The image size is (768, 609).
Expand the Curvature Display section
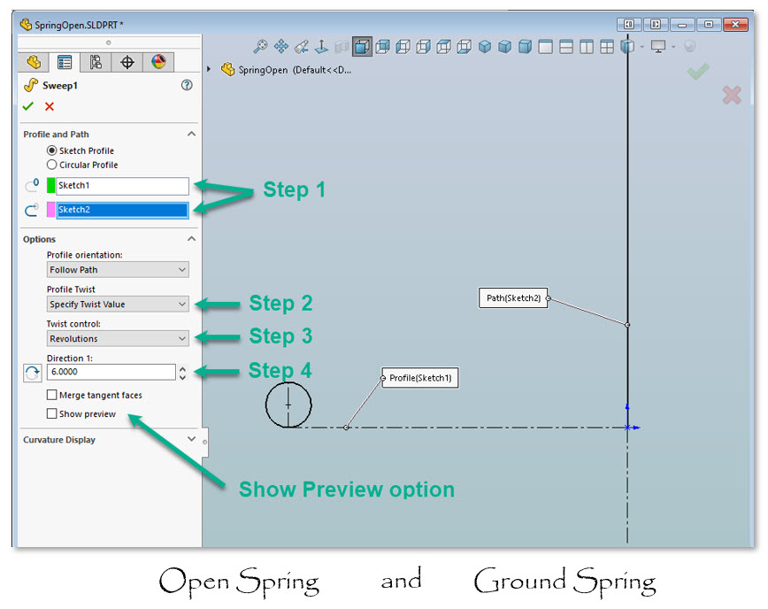click(191, 439)
